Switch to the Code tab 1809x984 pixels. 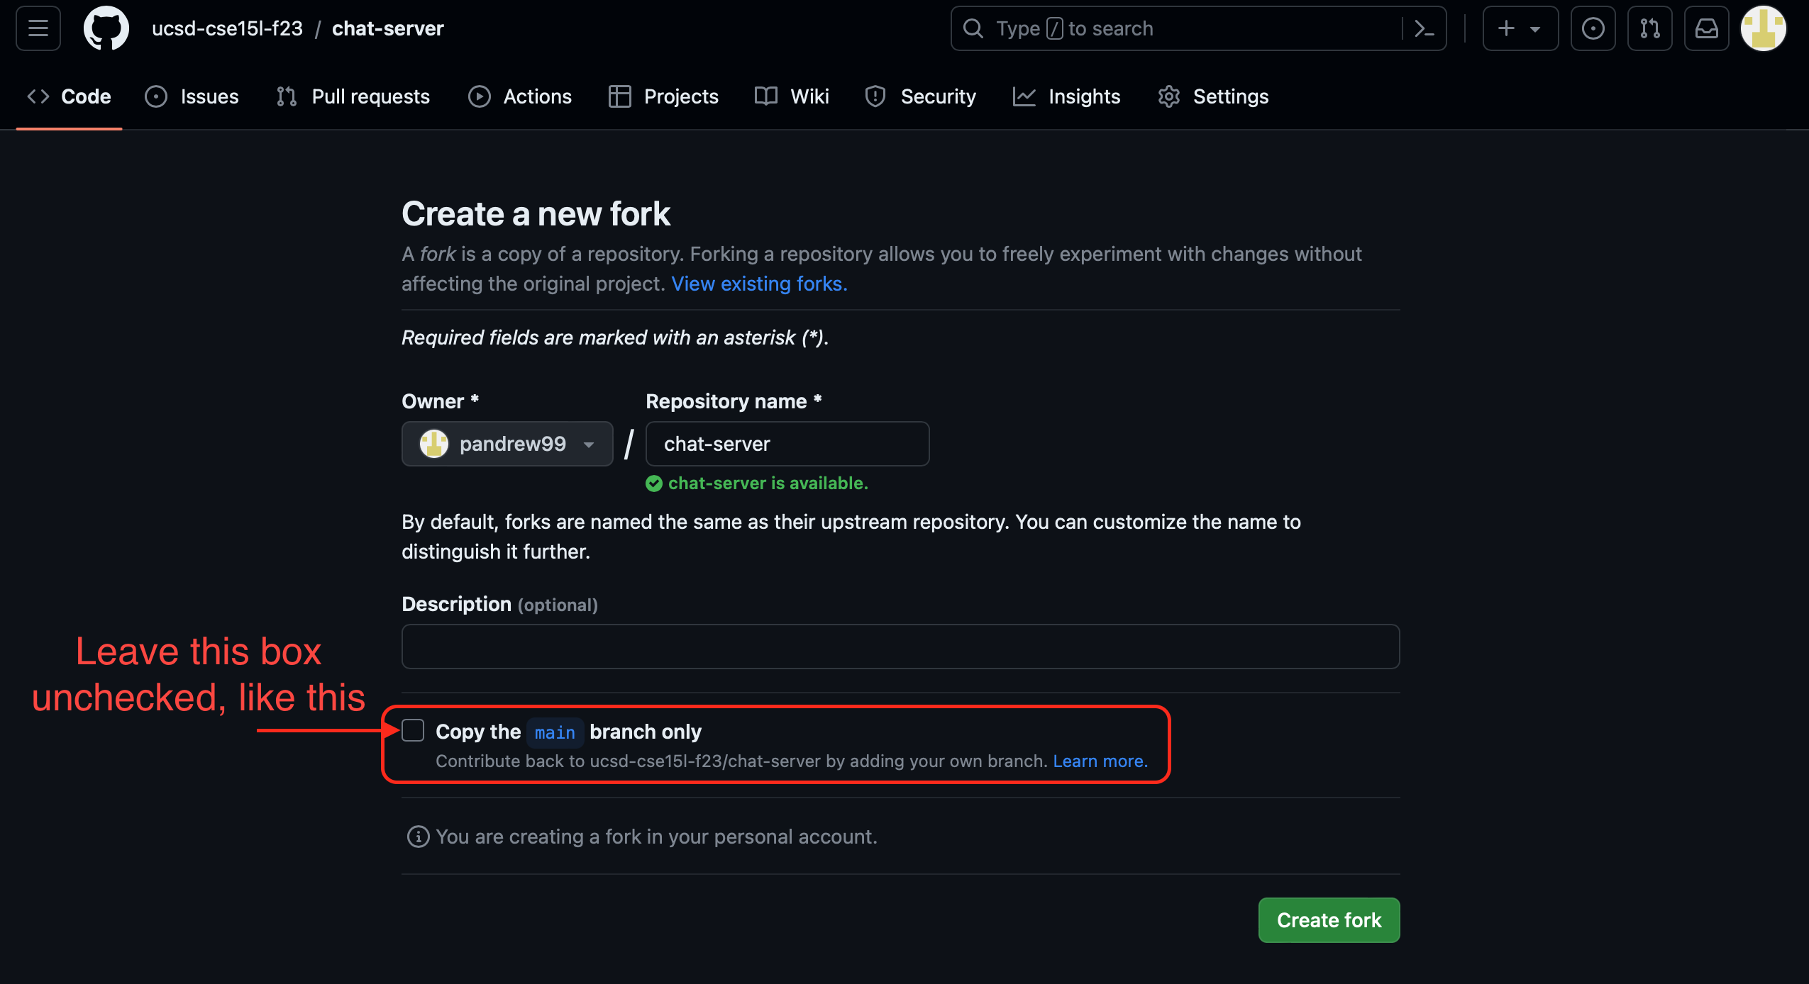tap(69, 96)
